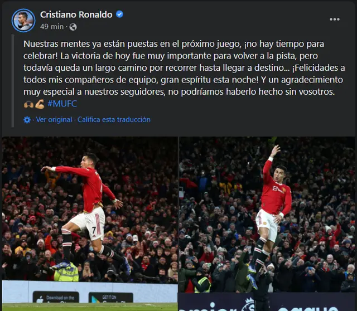Show the original text via Ver original

pos(54,119)
